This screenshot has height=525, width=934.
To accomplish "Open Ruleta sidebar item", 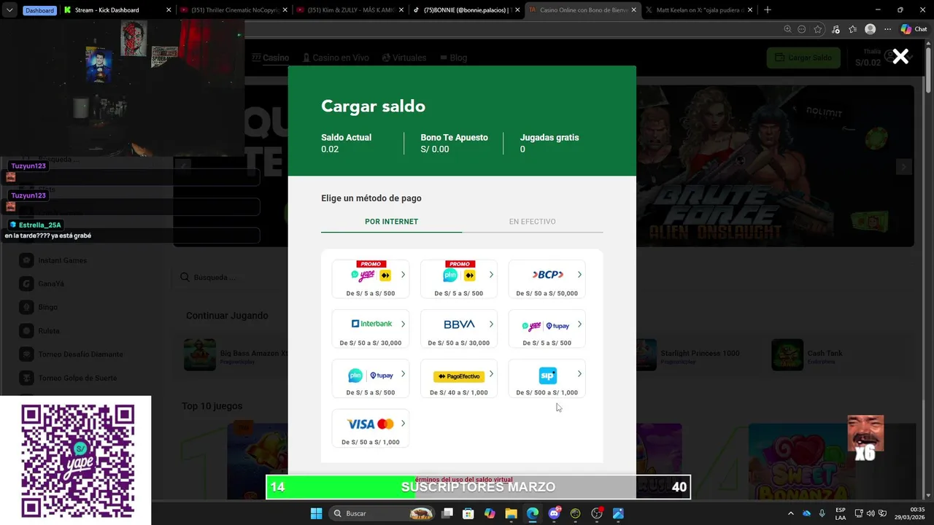I will click(49, 330).
